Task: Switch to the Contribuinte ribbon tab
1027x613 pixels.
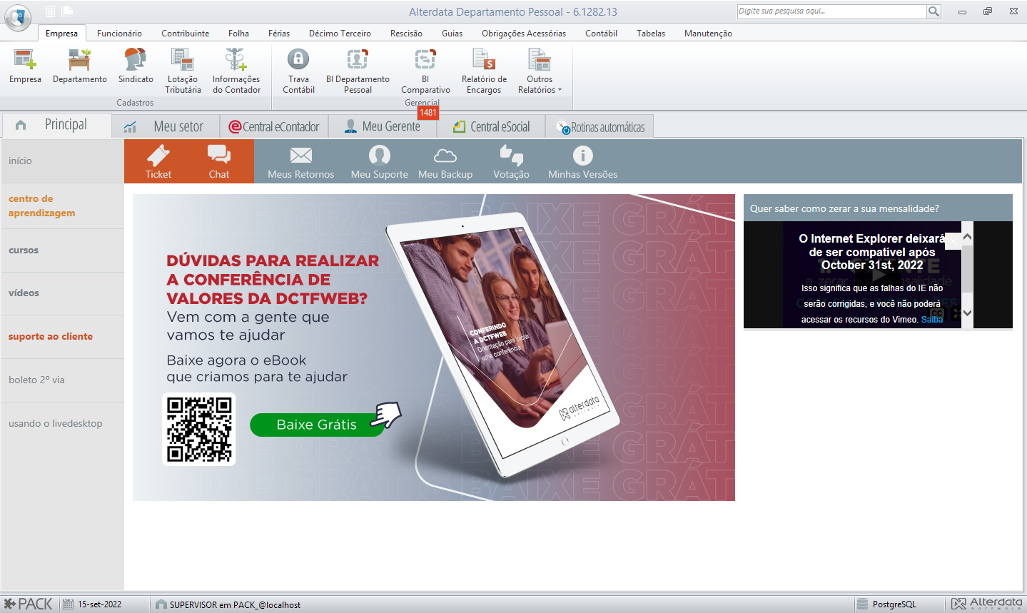Action: point(186,34)
